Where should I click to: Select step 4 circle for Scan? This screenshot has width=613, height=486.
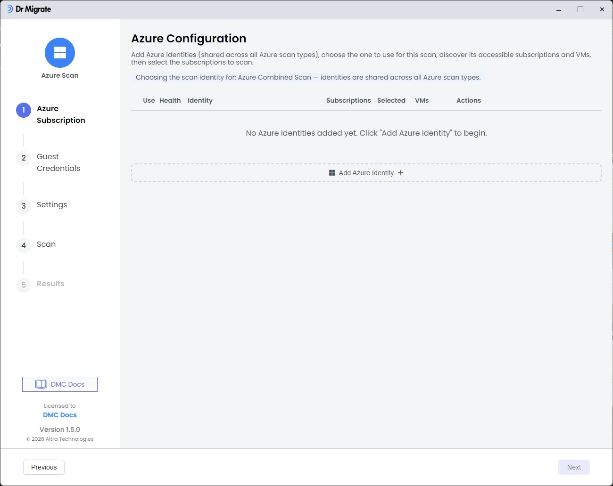click(24, 246)
